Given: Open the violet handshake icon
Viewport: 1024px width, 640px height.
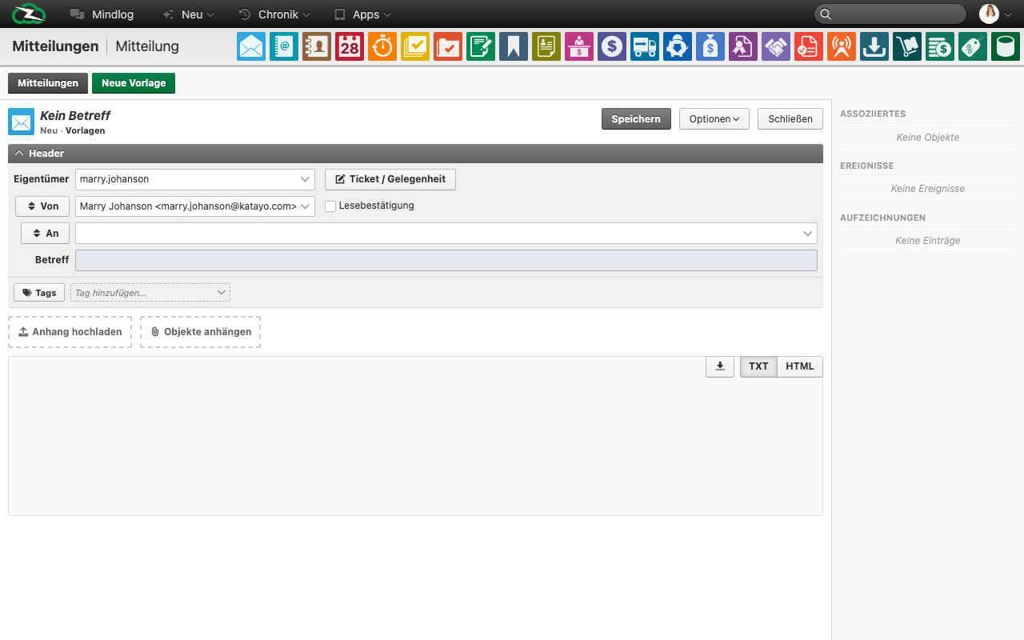Looking at the screenshot, I should (776, 46).
